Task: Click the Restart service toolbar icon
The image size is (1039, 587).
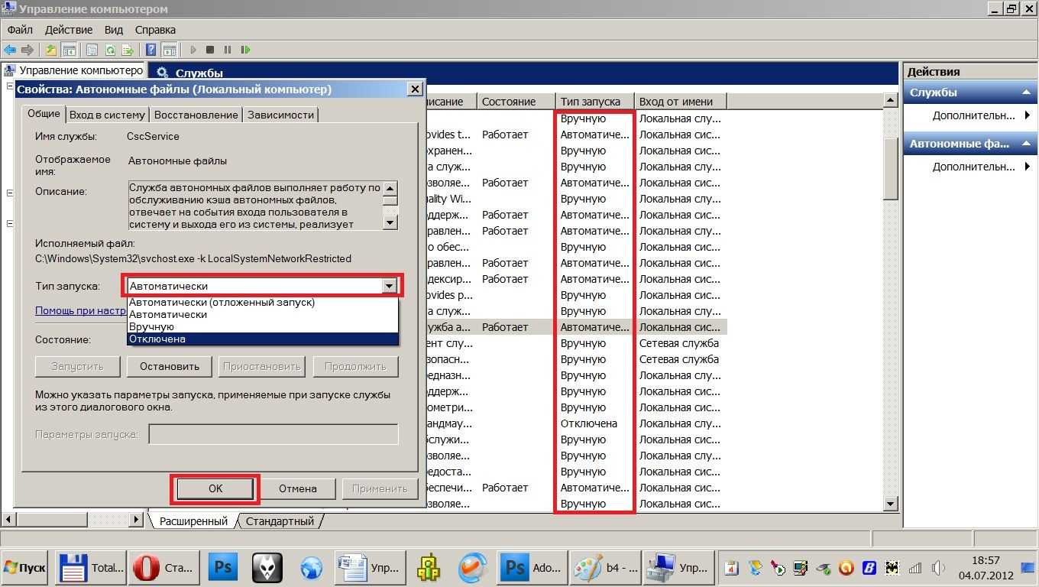Action: point(245,50)
